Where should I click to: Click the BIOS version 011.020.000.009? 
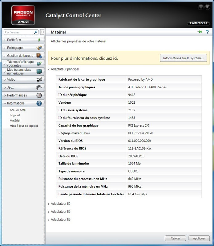pyautogui.click(x=139, y=141)
